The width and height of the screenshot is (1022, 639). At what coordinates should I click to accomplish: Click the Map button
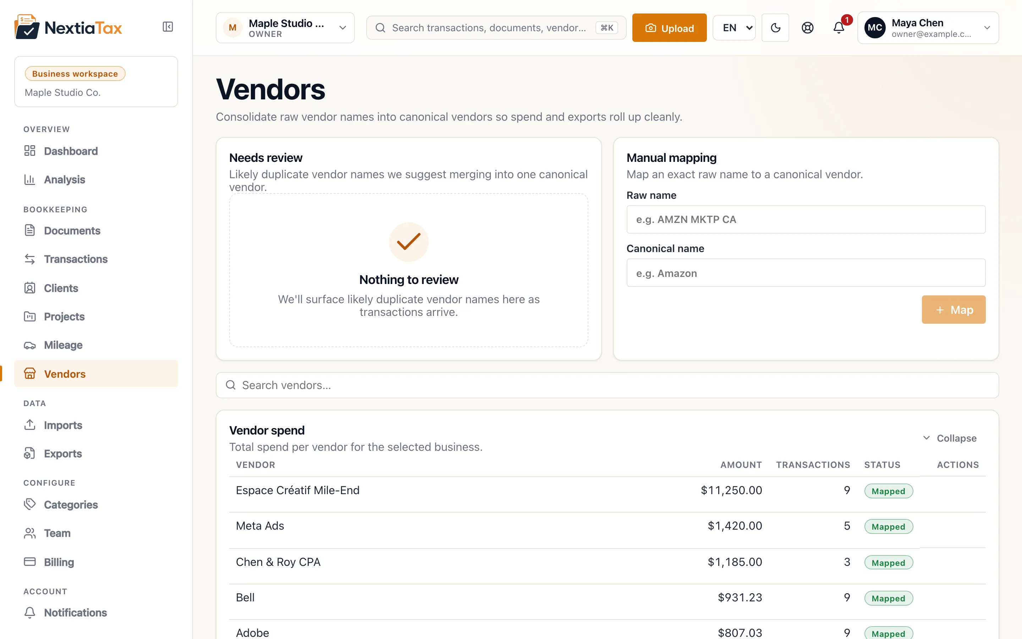pyautogui.click(x=954, y=310)
